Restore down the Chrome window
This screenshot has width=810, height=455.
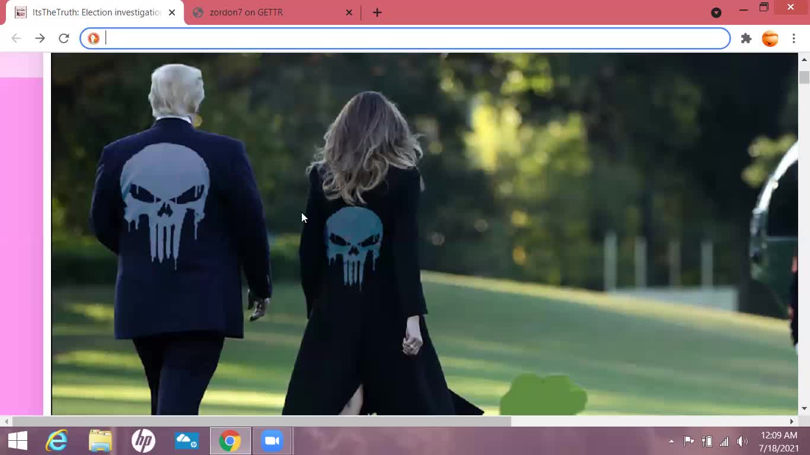point(764,8)
